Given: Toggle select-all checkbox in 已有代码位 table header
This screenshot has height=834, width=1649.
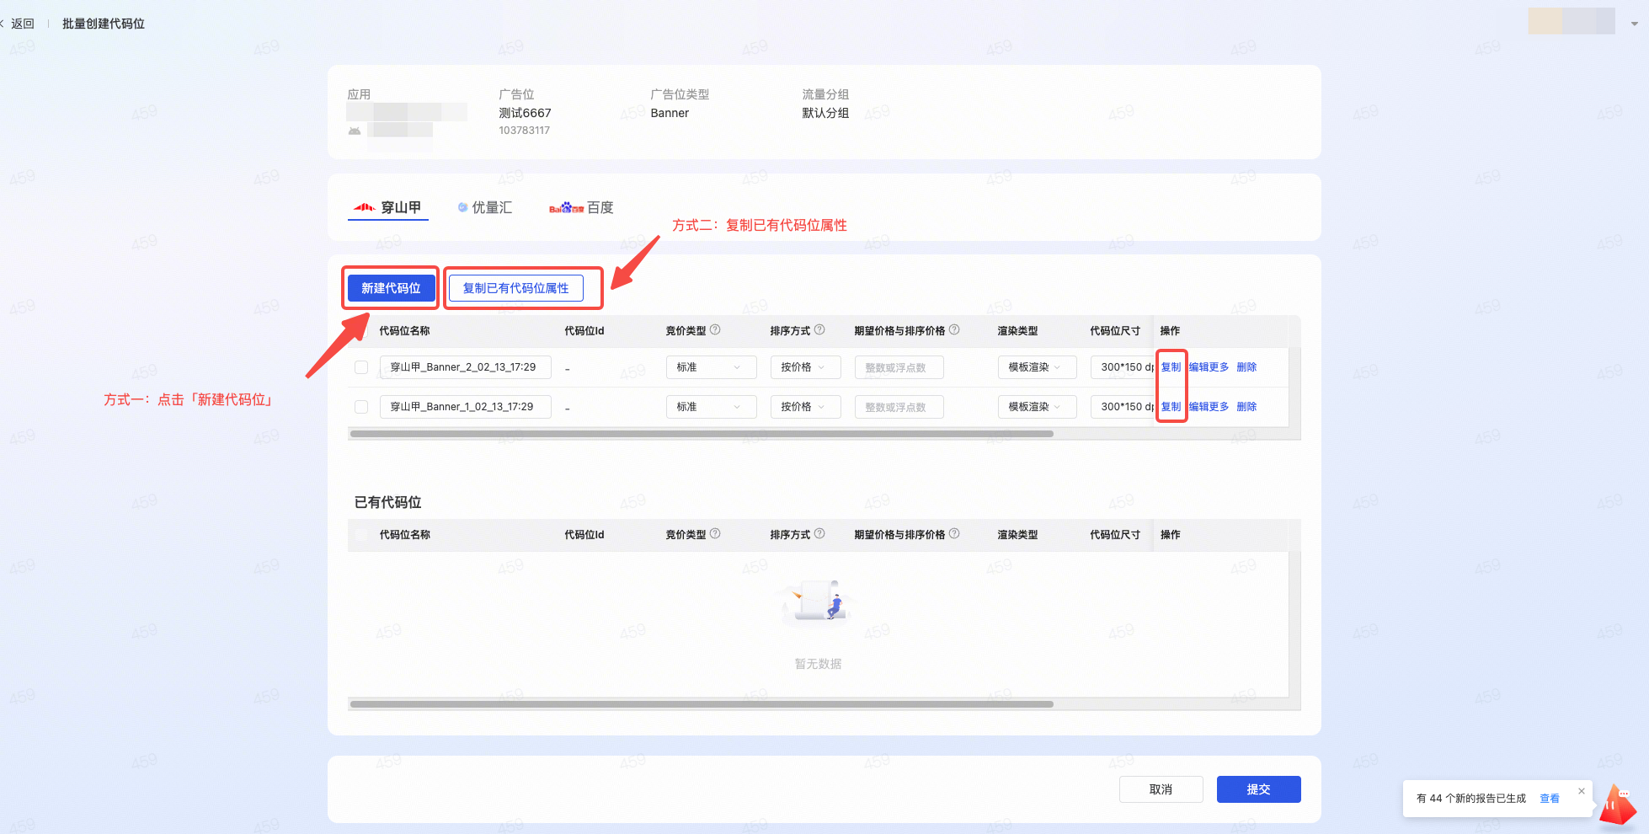Looking at the screenshot, I should 361,535.
